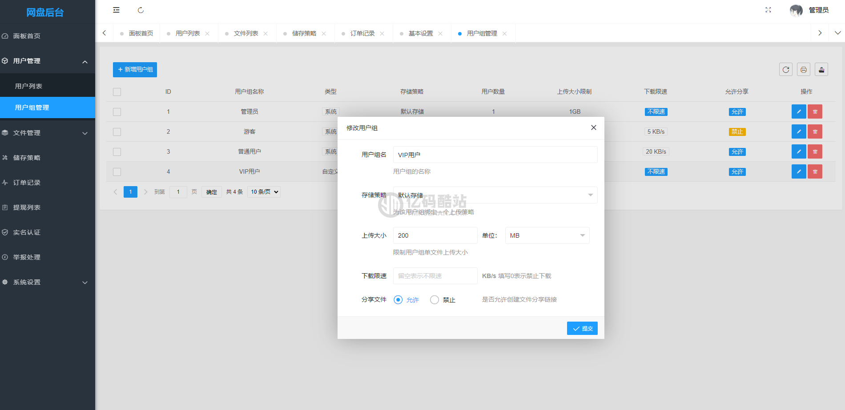Edit the VIP用户 group row
The height and width of the screenshot is (410, 845).
click(x=799, y=171)
